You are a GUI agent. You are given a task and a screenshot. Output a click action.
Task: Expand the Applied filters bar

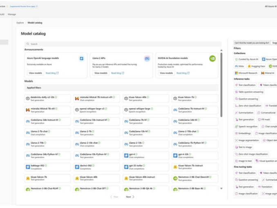(121, 88)
